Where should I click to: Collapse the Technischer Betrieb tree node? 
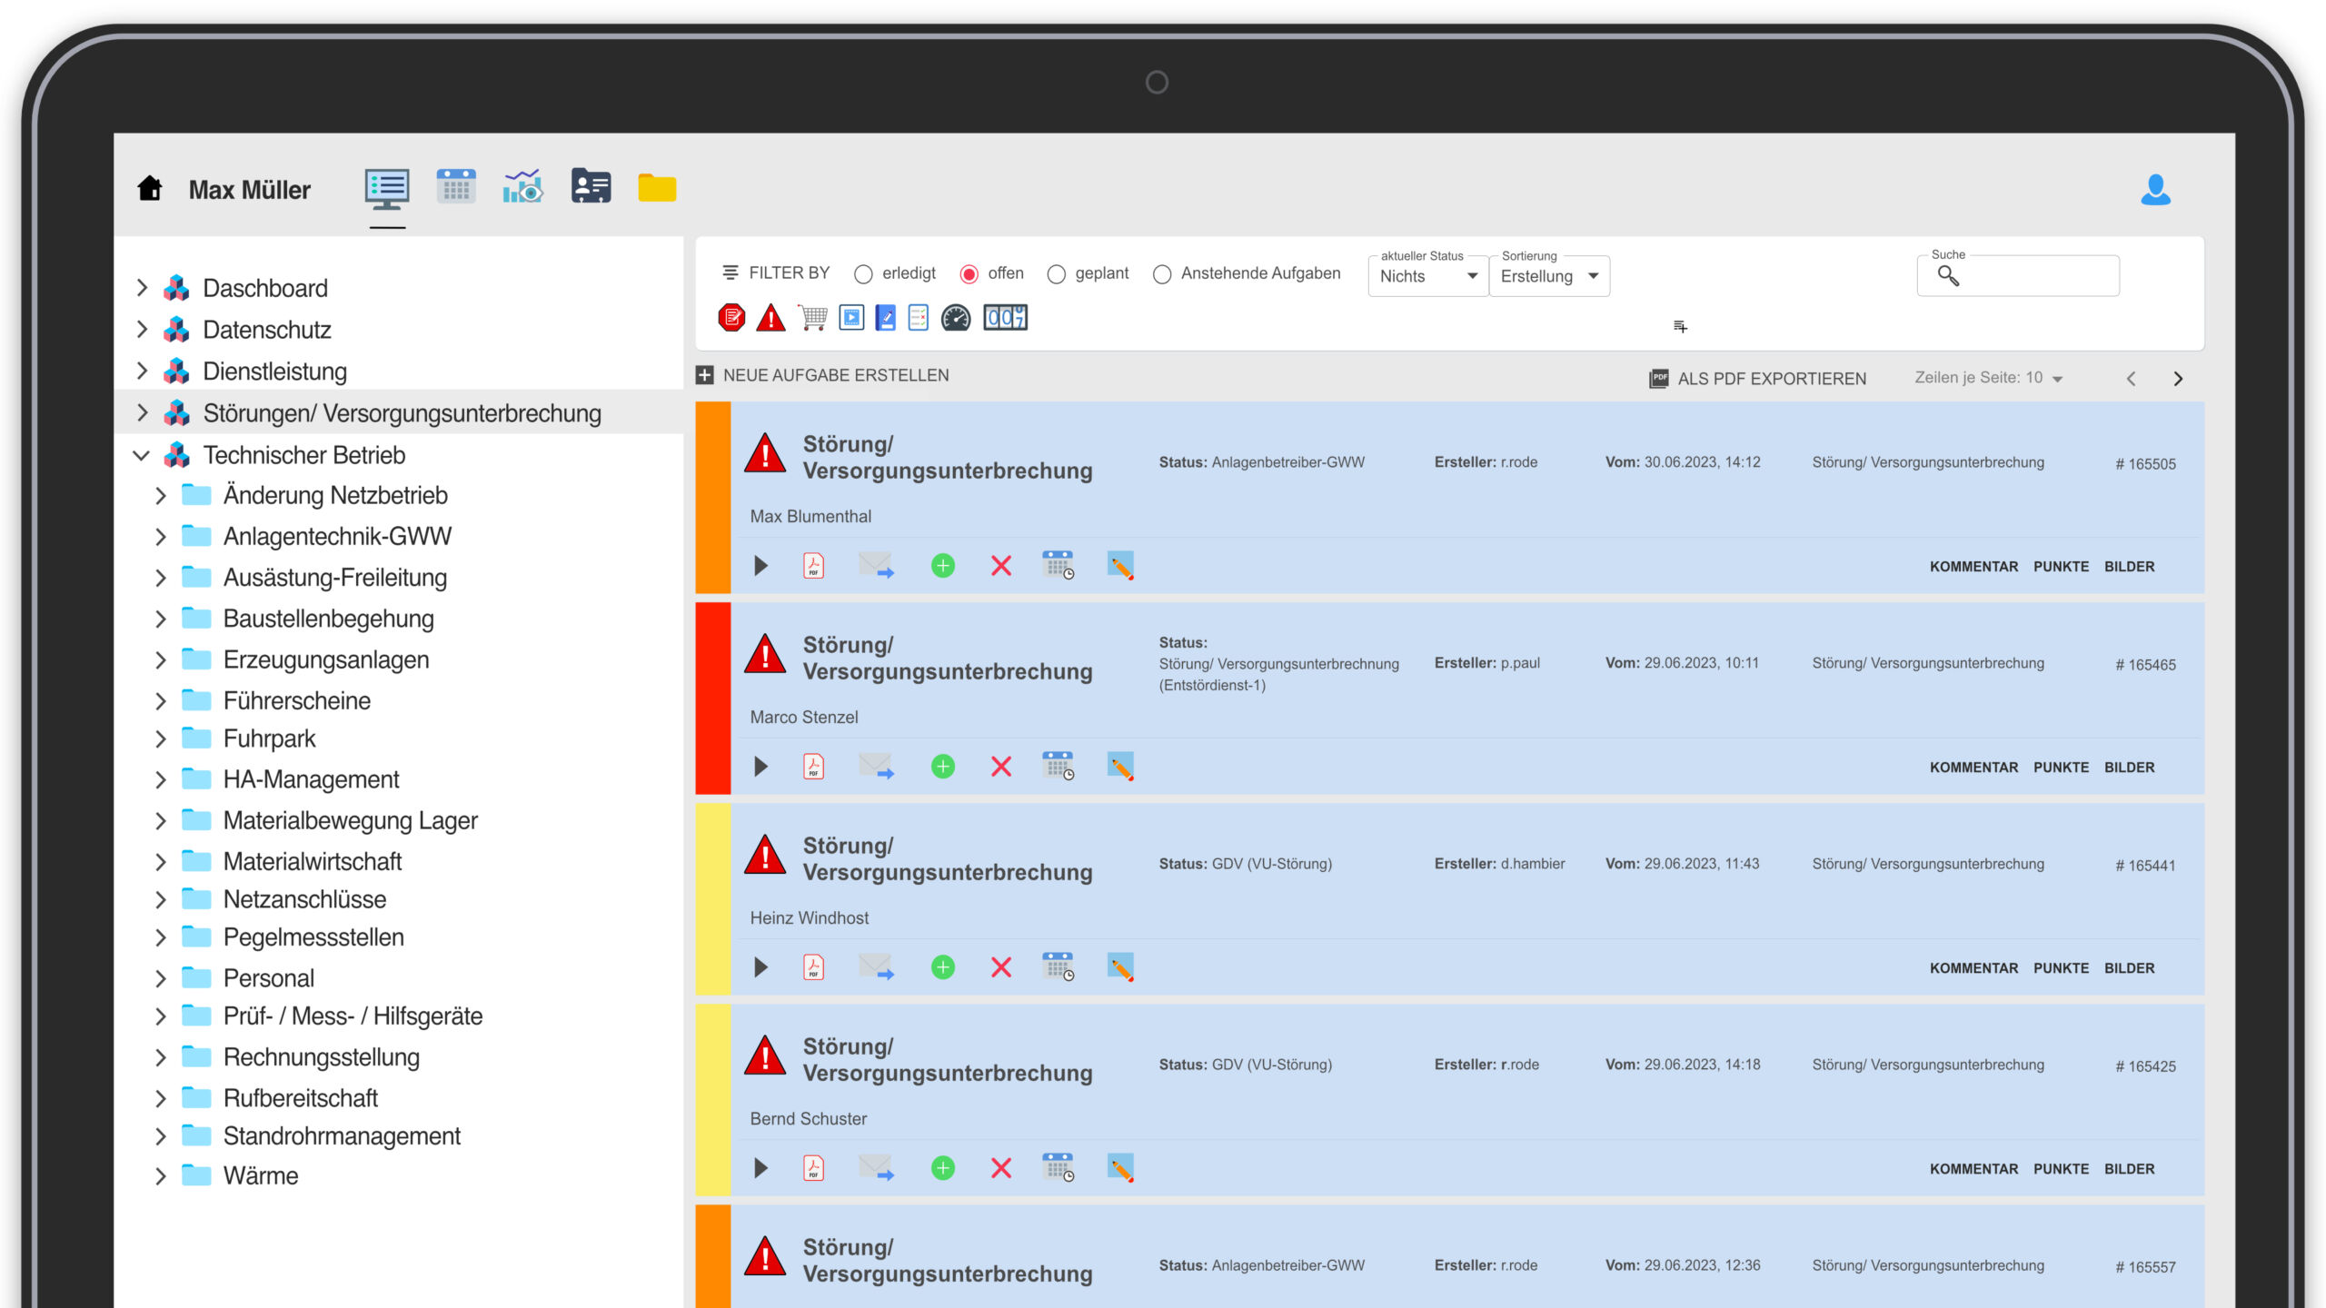[142, 455]
